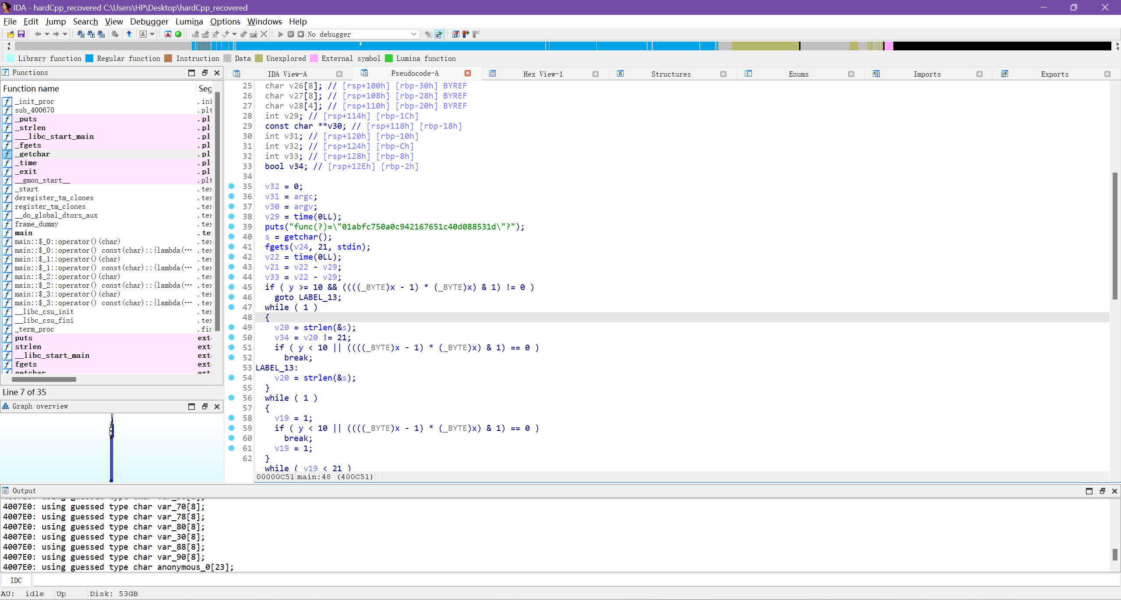Open the Lumina menu

click(189, 21)
